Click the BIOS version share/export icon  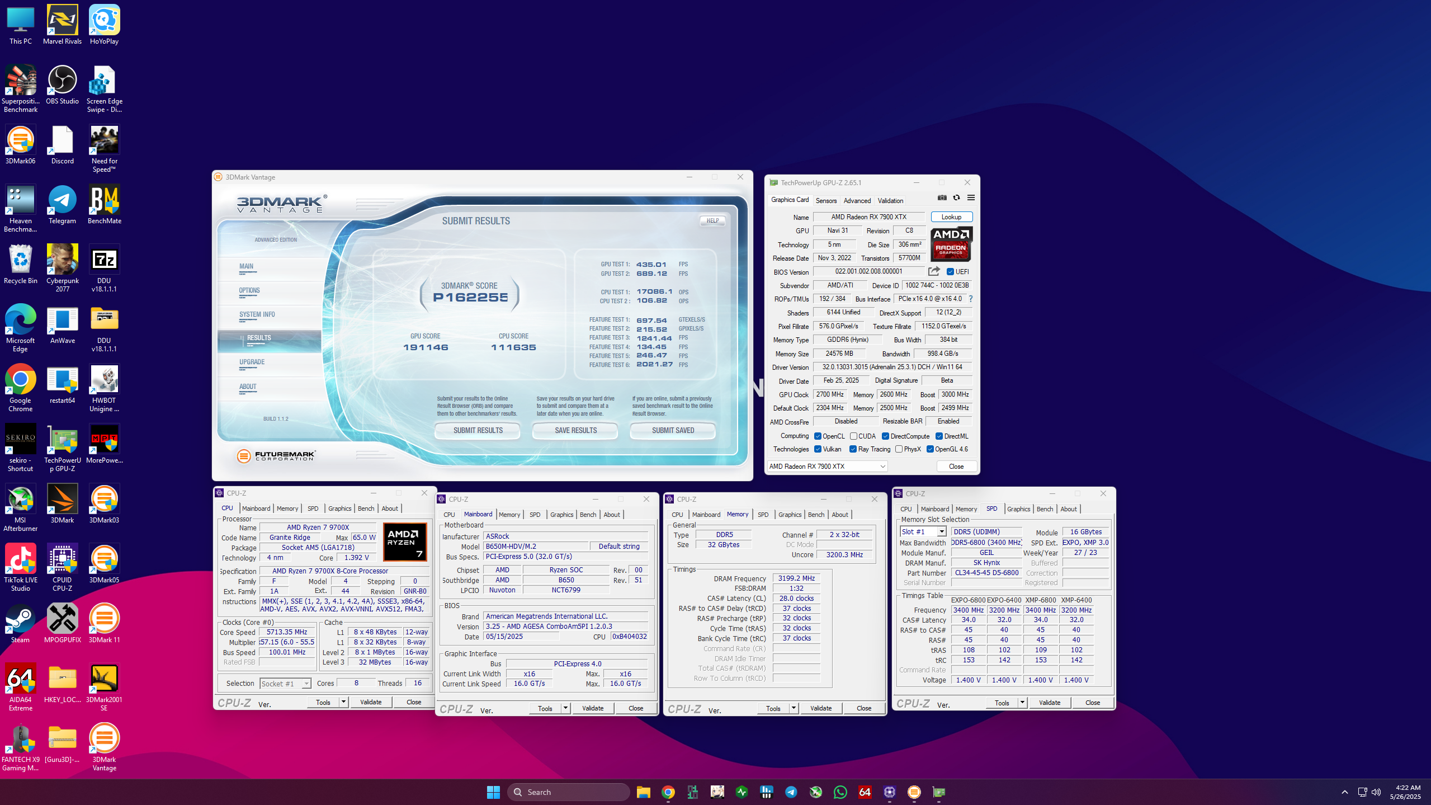pos(934,271)
